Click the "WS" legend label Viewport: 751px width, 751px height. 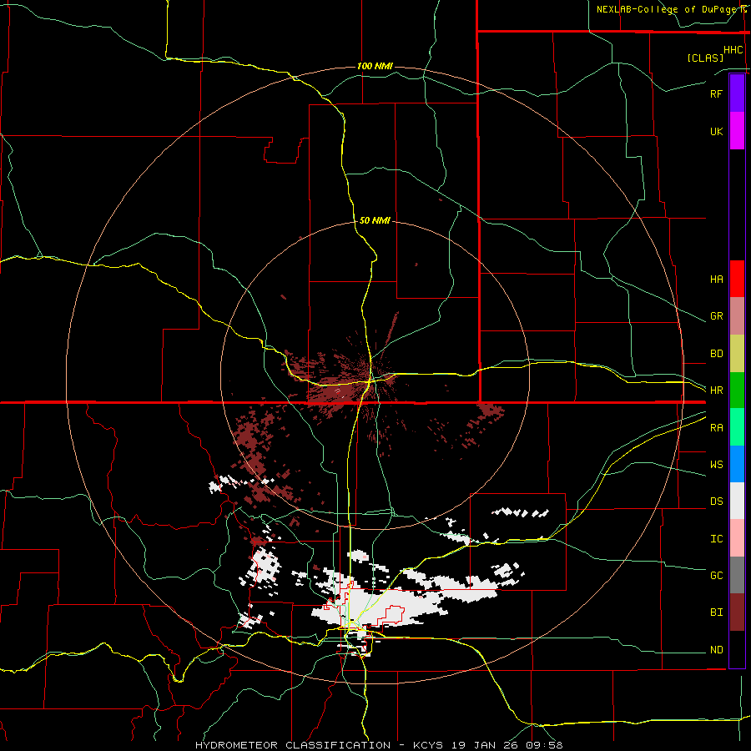717,464
